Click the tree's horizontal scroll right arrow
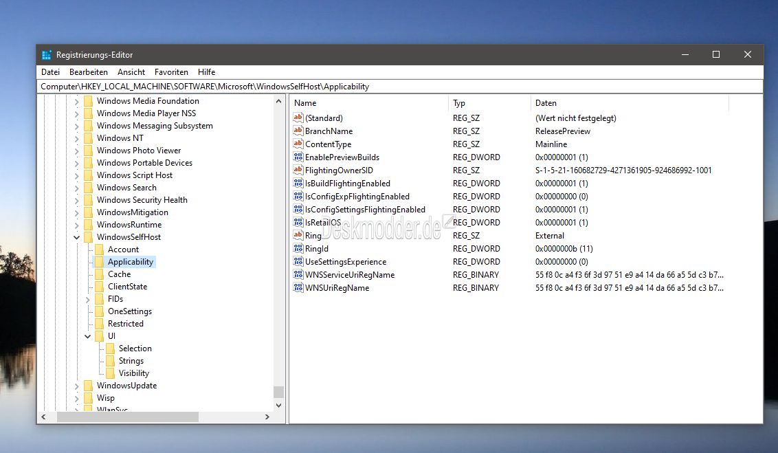 click(267, 417)
